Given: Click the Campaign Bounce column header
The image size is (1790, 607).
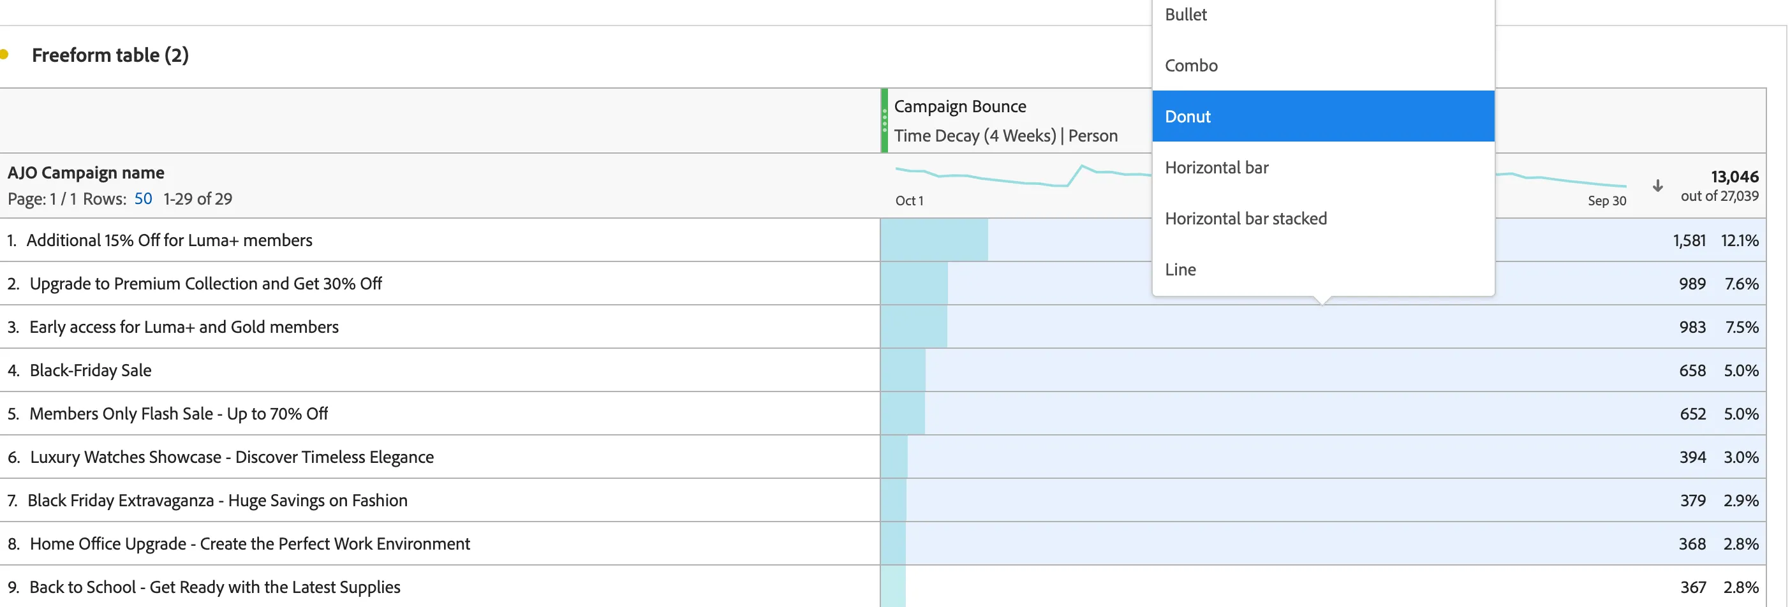Looking at the screenshot, I should click(959, 106).
